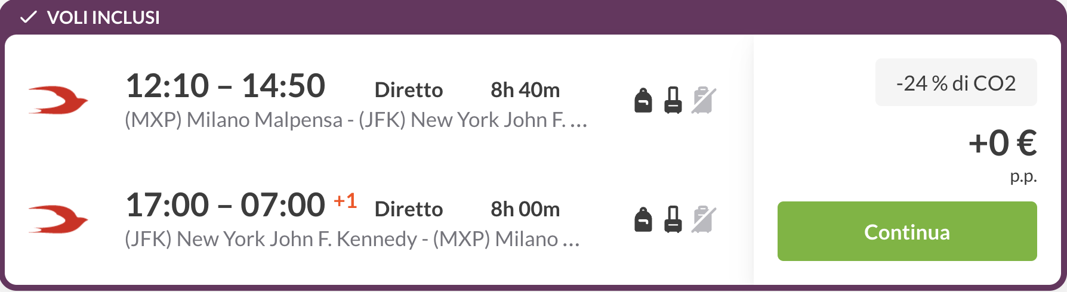
Task: Click the return flight airline logo
Action: [x=58, y=219]
